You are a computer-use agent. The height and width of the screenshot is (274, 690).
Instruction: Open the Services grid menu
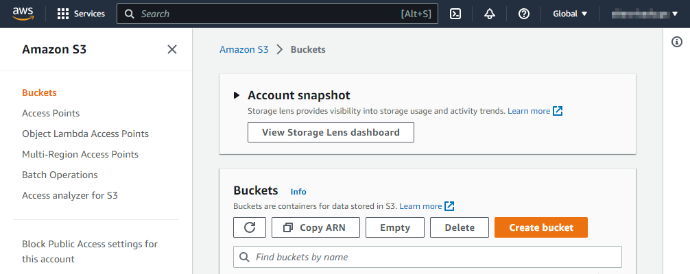[x=82, y=14]
